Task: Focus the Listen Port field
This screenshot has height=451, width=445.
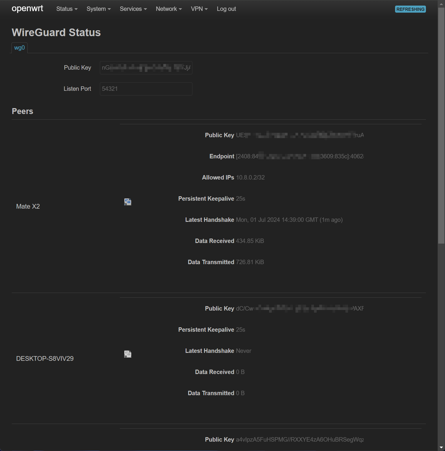Action: tap(146, 89)
